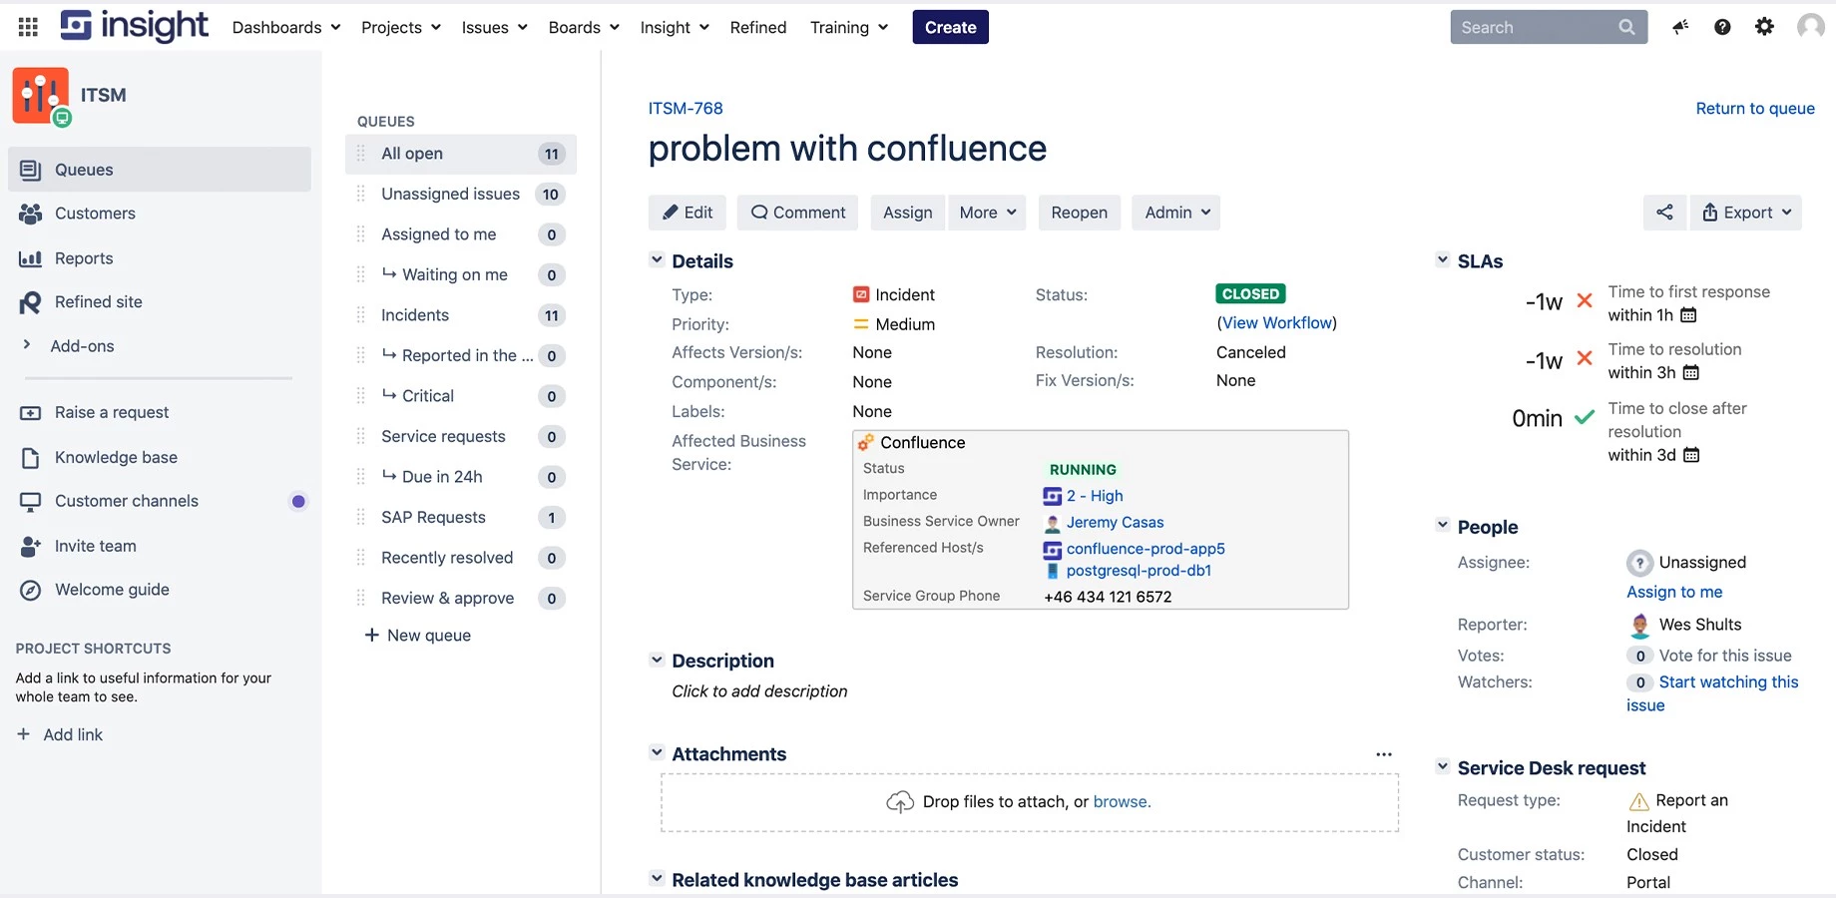Click calendar icon next to within 3h
This screenshot has width=1836, height=898.
point(1690,373)
